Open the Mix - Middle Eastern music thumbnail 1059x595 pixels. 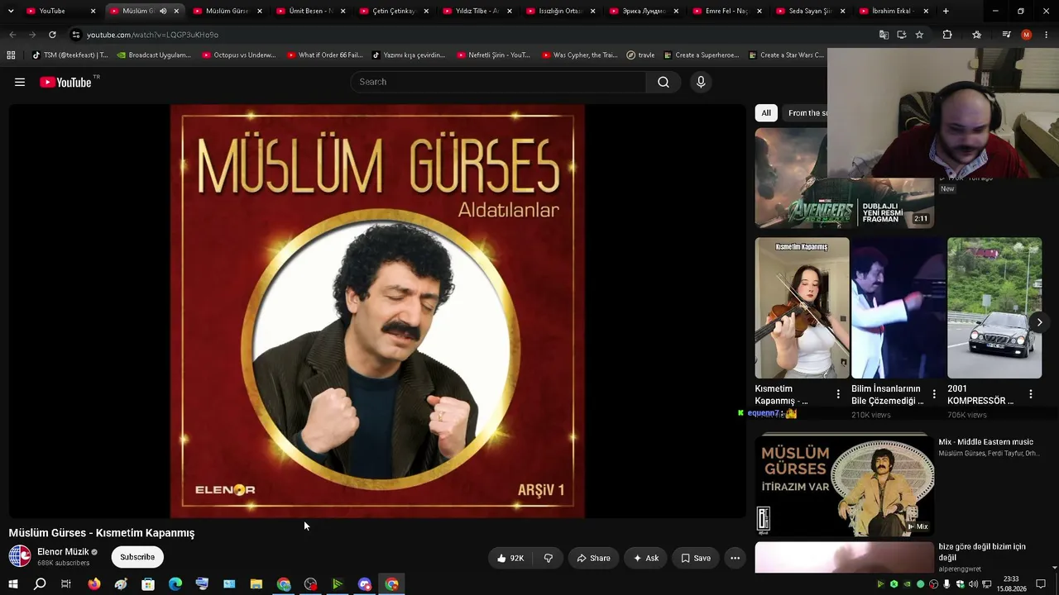(x=845, y=485)
